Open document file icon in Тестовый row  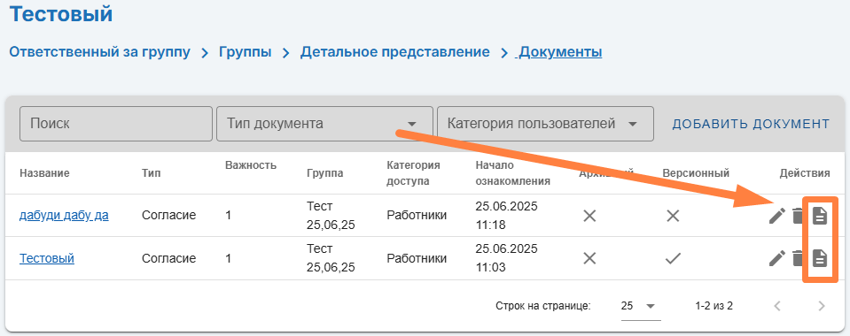pyautogui.click(x=820, y=258)
